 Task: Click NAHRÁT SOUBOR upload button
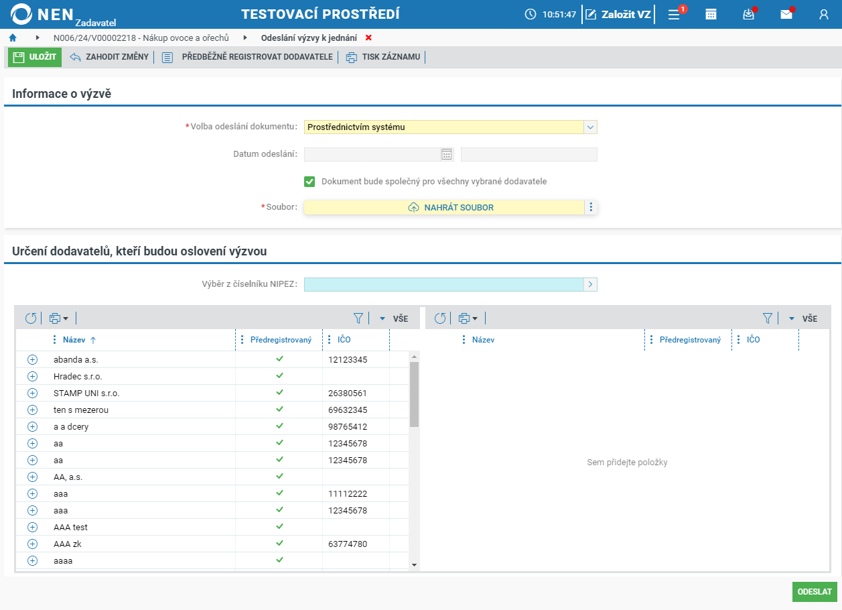point(444,208)
